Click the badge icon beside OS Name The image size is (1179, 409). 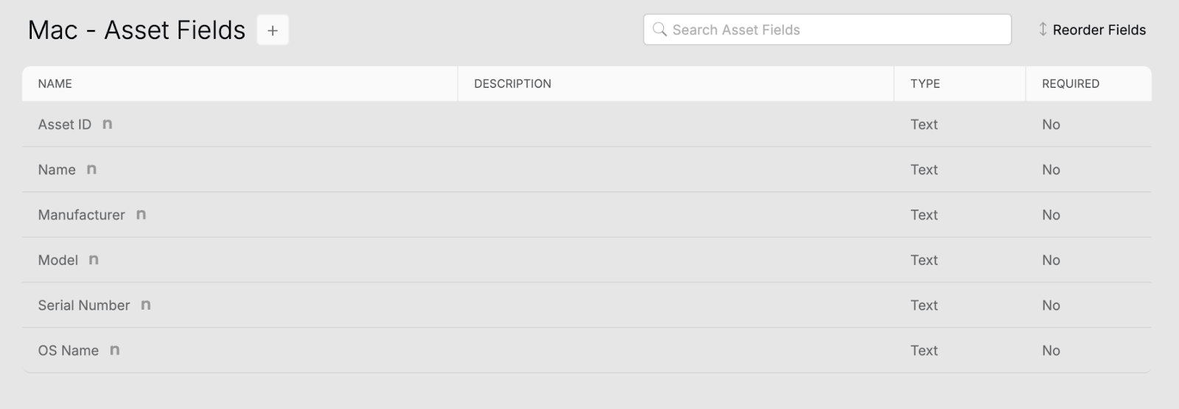click(114, 350)
